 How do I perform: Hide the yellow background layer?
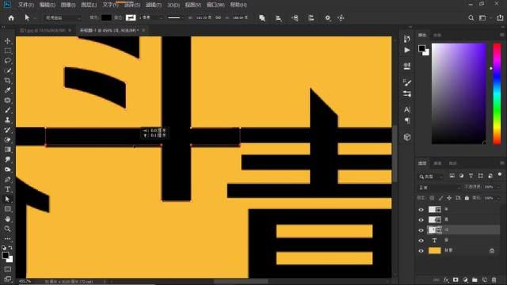pyautogui.click(x=421, y=251)
